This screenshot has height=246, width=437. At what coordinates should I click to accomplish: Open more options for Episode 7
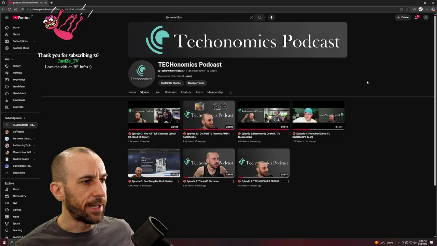pos(179,134)
